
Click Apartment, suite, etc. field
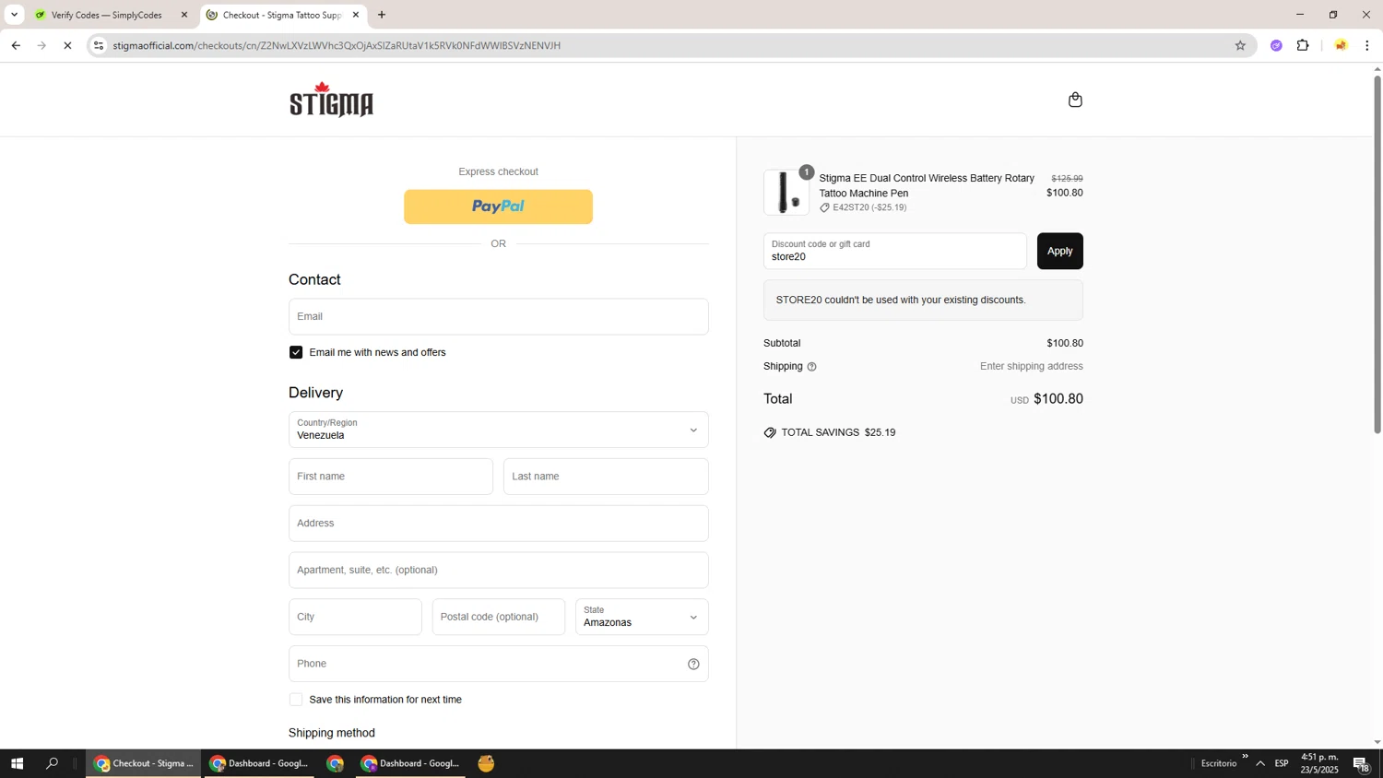click(499, 570)
